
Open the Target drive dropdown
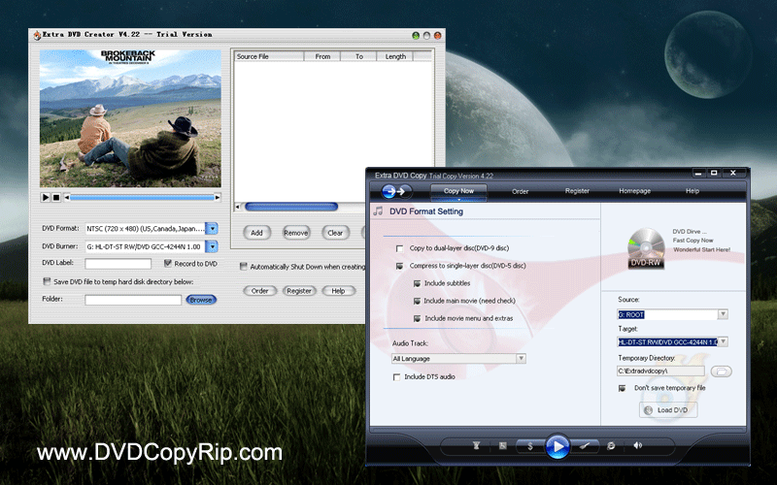click(723, 341)
